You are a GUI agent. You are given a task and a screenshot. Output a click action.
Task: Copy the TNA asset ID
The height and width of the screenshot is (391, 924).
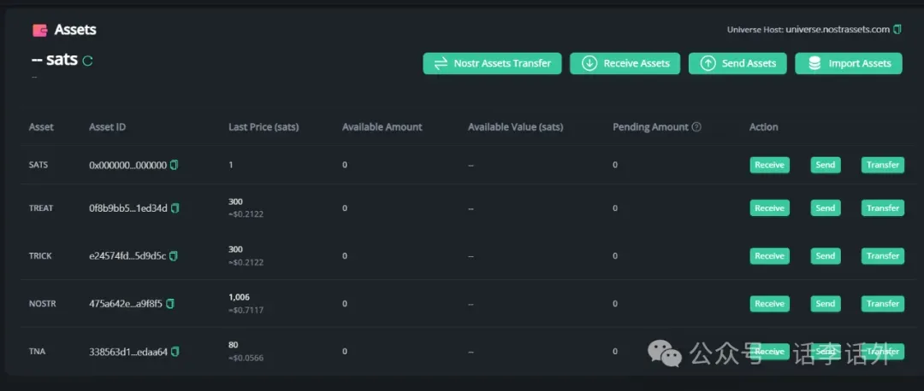click(175, 352)
